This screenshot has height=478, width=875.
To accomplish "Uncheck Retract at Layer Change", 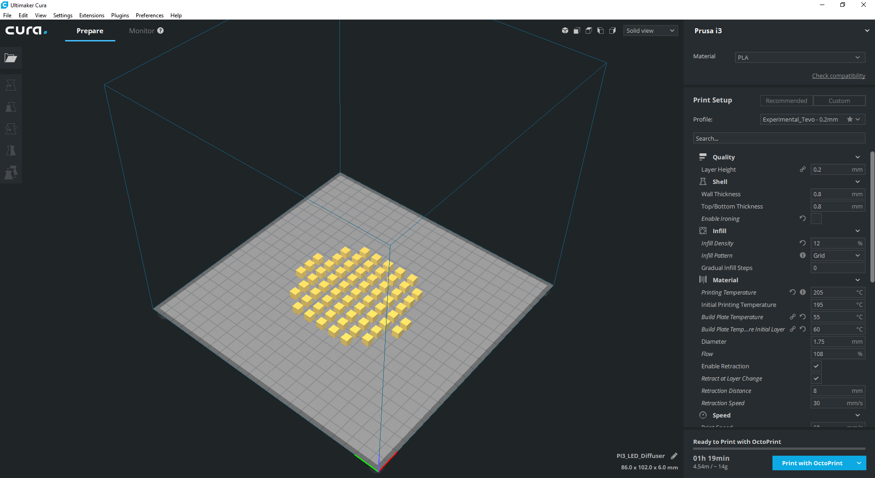I will point(816,378).
